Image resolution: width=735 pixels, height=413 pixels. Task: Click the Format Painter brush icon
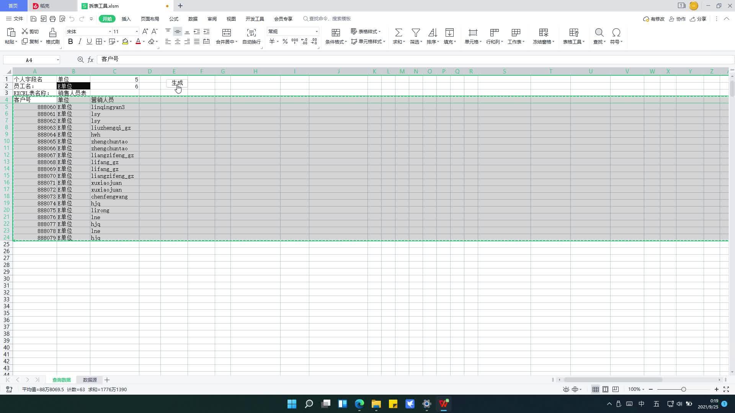point(52,33)
